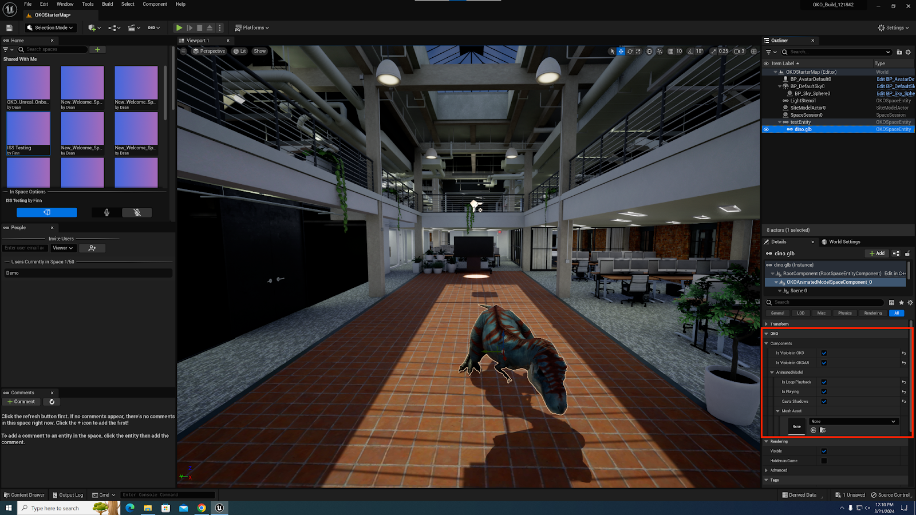Image resolution: width=916 pixels, height=515 pixels.
Task: Hide dino.glb using its eye icon
Action: (766, 129)
